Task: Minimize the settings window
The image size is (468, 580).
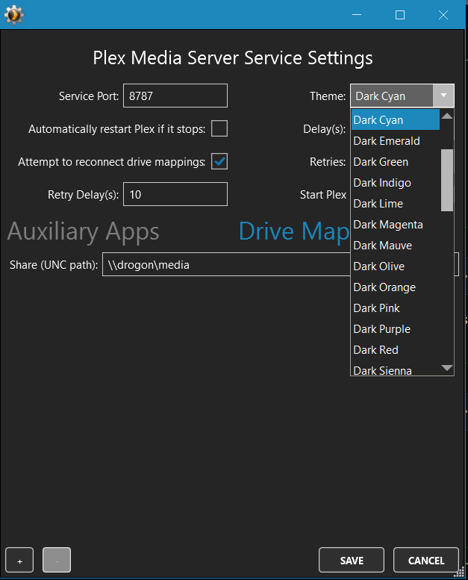Action: pos(357,15)
